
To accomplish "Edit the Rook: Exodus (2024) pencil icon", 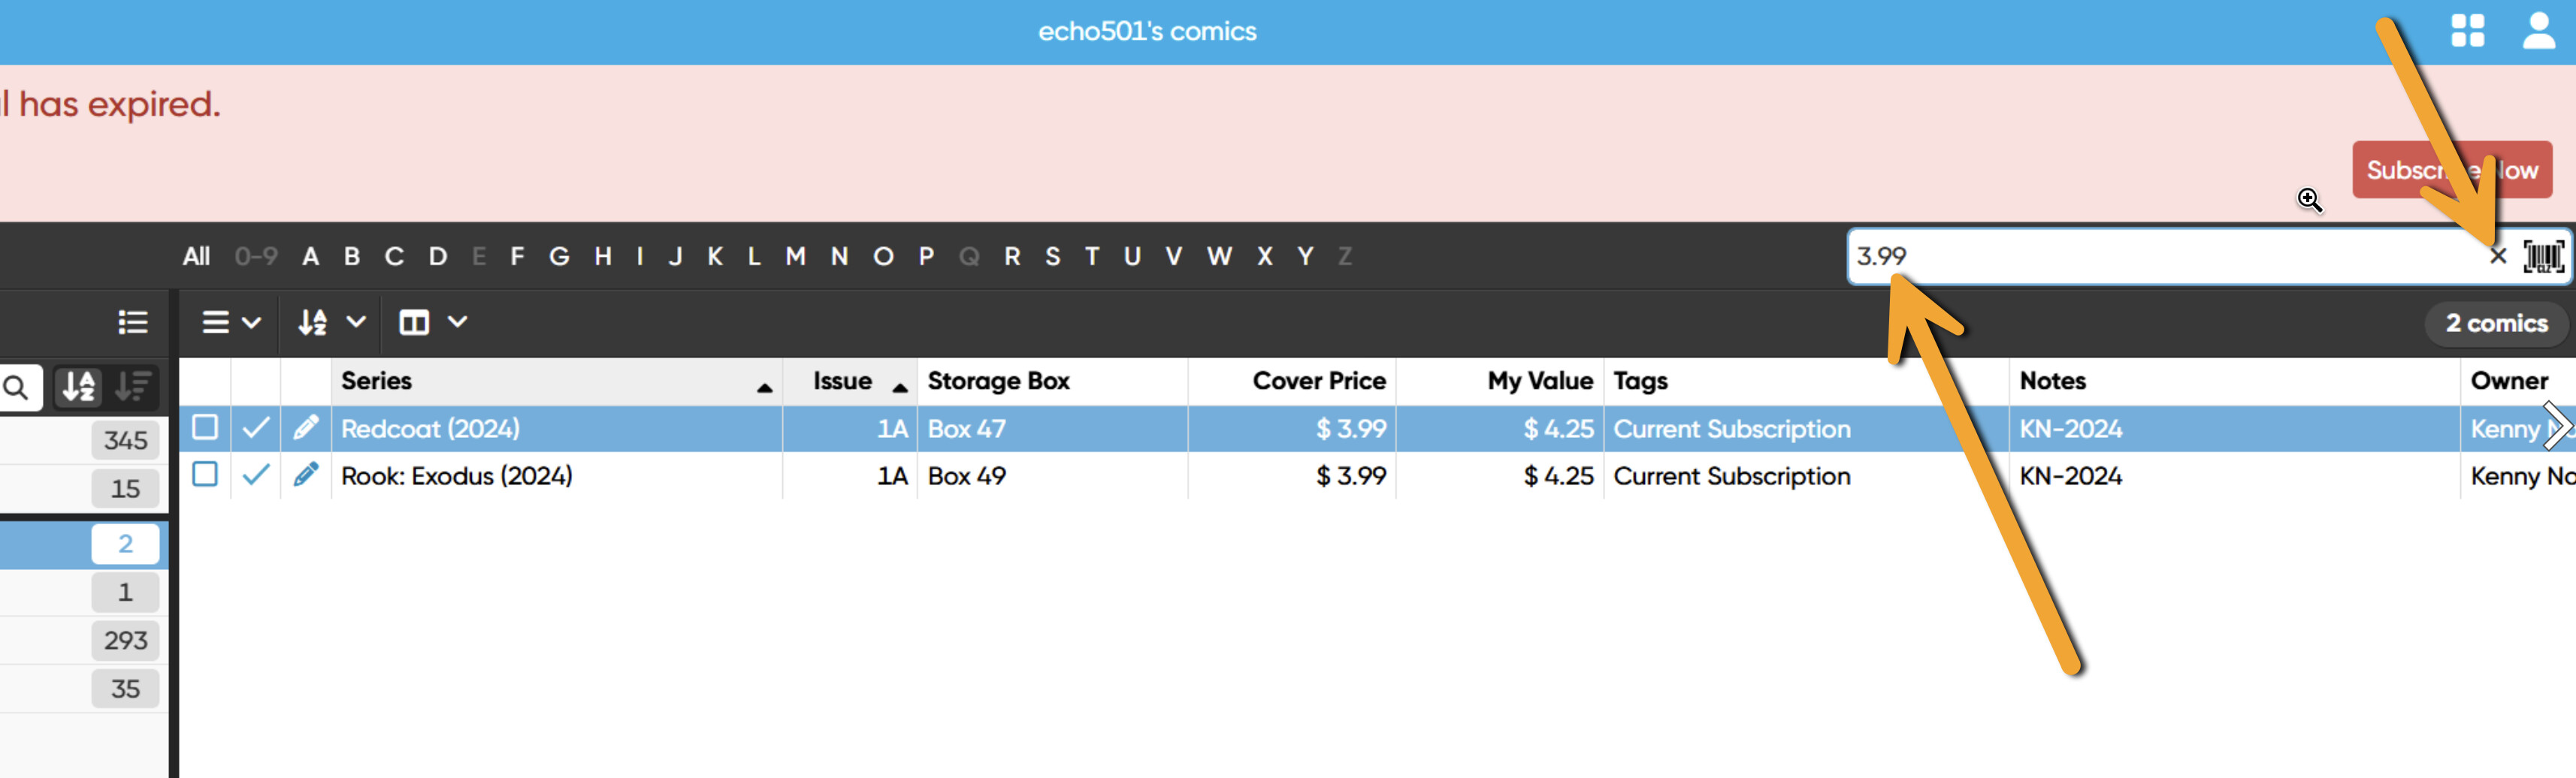I will (306, 475).
